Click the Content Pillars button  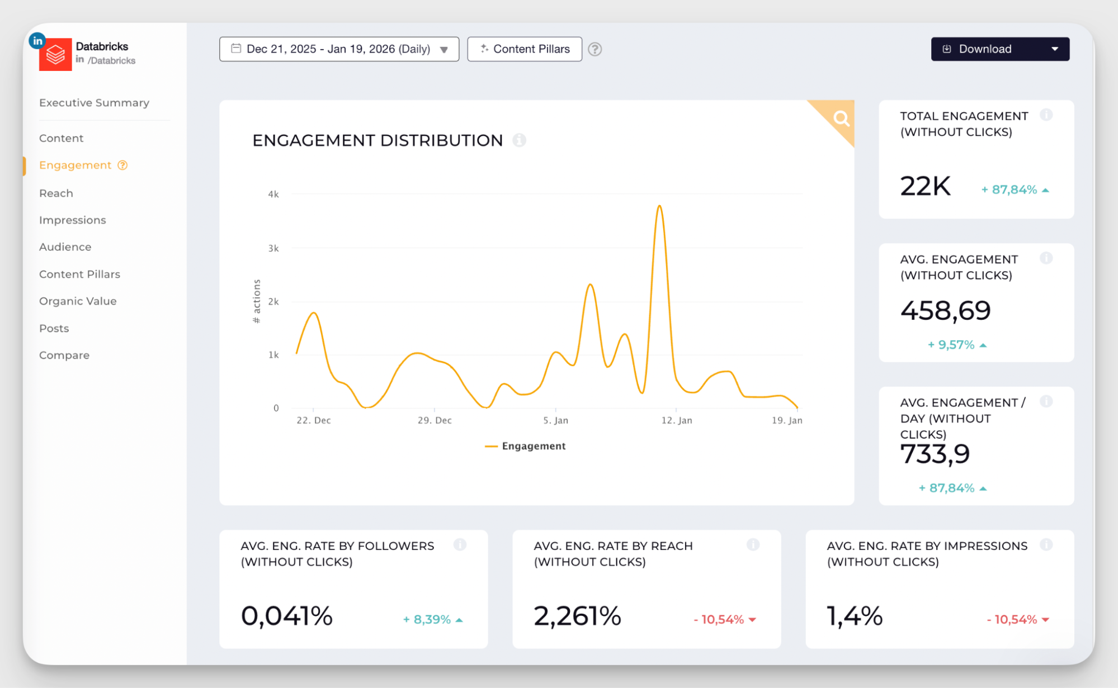(524, 49)
